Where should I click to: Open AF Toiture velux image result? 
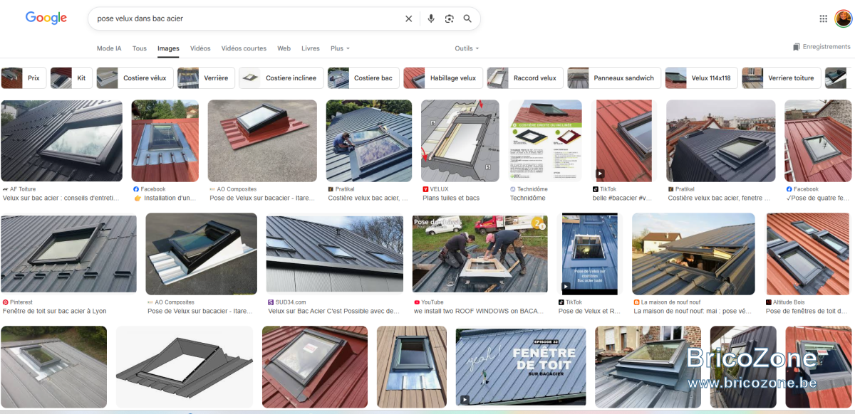(x=61, y=141)
